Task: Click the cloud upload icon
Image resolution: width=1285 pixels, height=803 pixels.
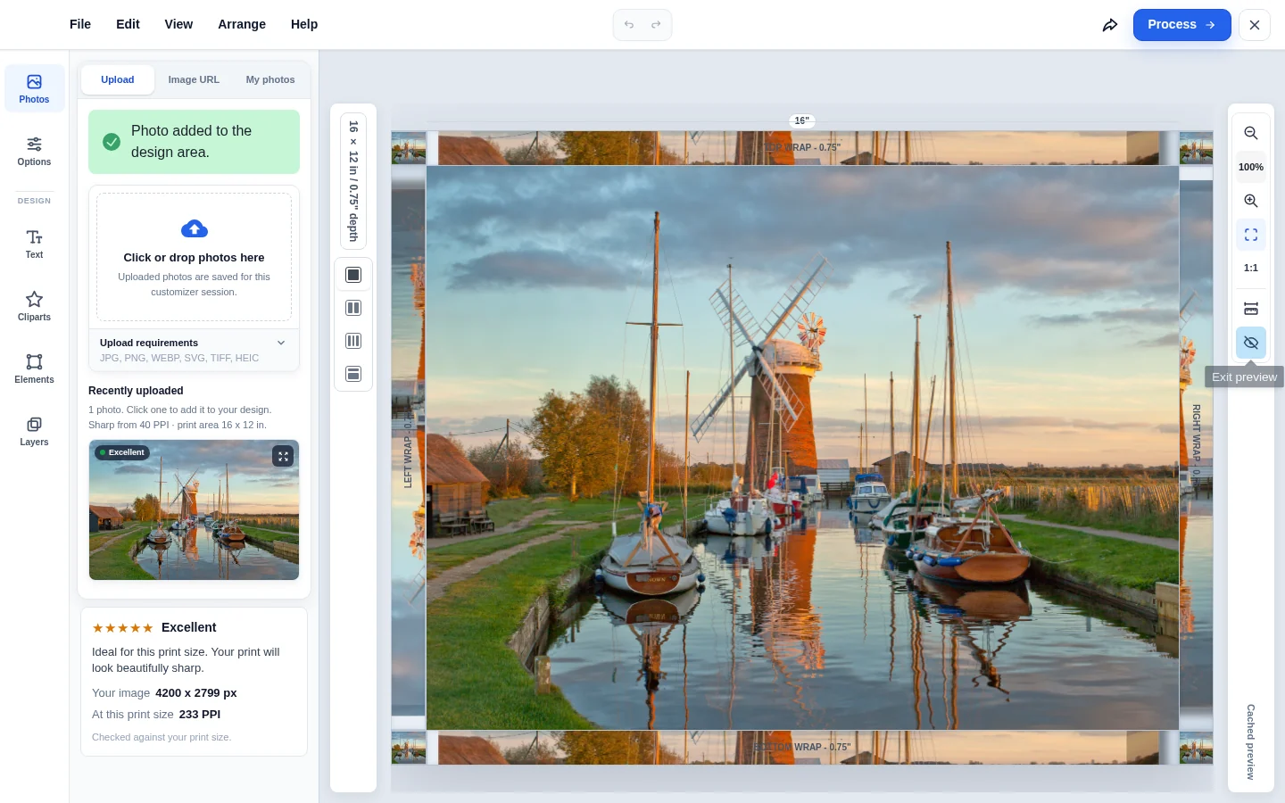Action: 195,229
